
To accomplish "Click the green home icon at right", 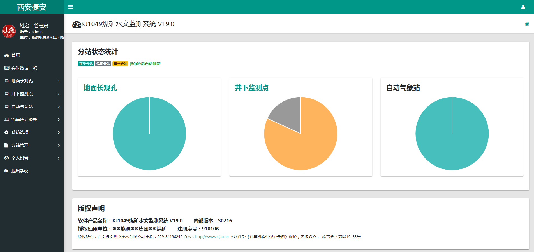I will click(x=527, y=24).
